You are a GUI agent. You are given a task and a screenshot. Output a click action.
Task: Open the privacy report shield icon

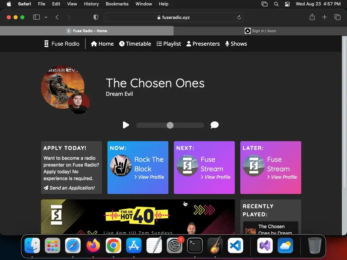point(96,17)
